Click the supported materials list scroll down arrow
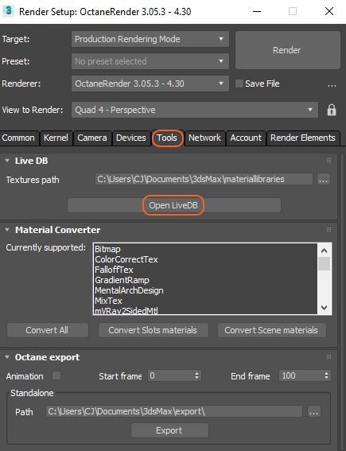346x451 pixels. point(325,308)
